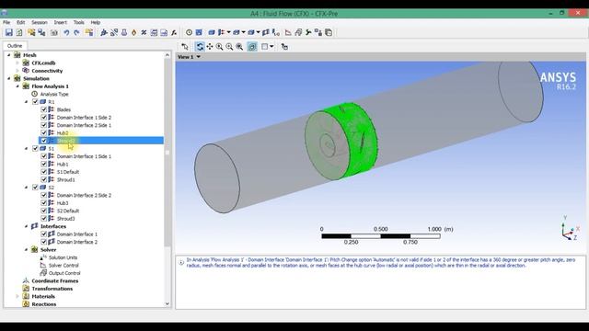Toggle the Hub3 checkbox
The image size is (589, 331).
[43, 203]
